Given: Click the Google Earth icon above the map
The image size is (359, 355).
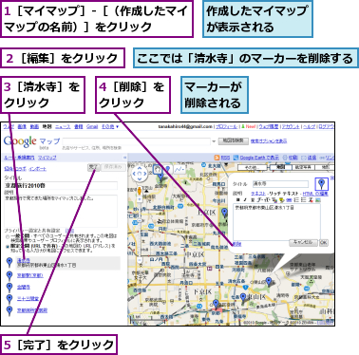Looking at the screenshot, I should 236,158.
